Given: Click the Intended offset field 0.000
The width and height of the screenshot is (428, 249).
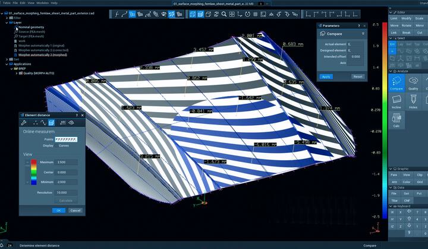Looking at the screenshot, I should click(x=355, y=56).
